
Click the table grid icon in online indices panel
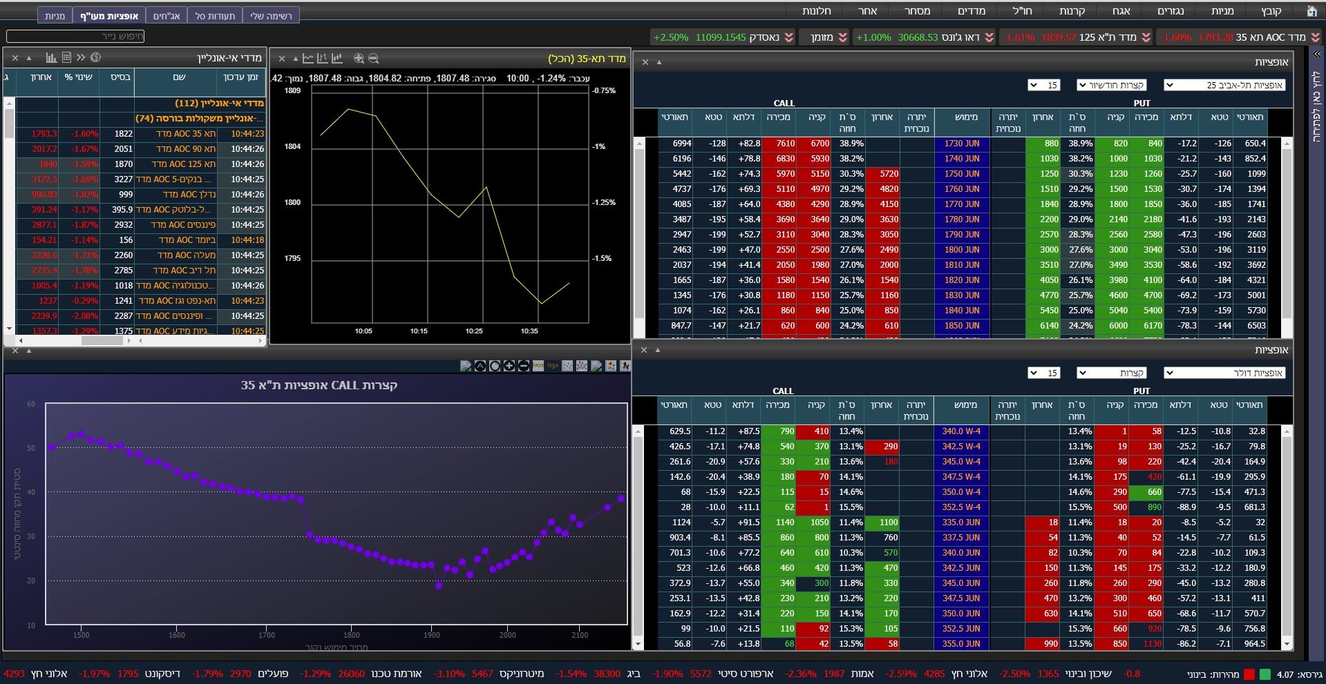click(x=66, y=58)
